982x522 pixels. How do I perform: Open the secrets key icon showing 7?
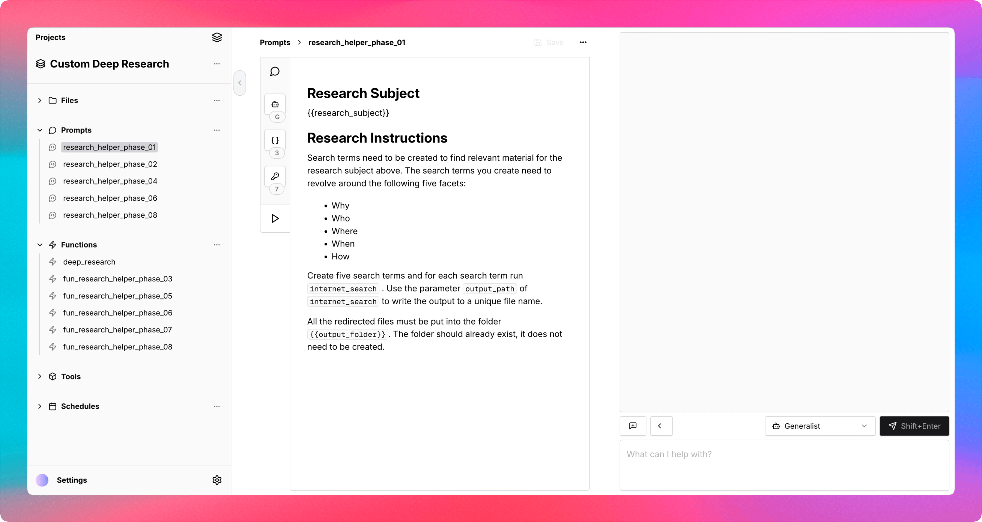(275, 176)
